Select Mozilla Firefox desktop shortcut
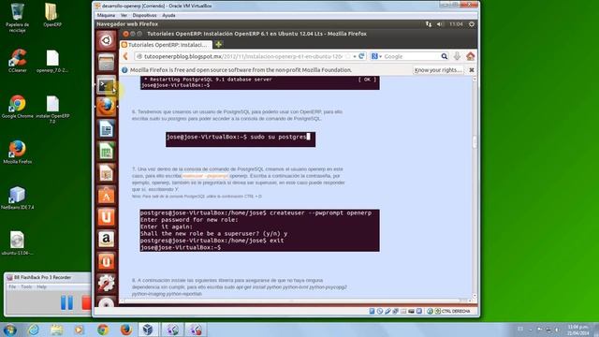This screenshot has height=337, width=599. click(17, 152)
